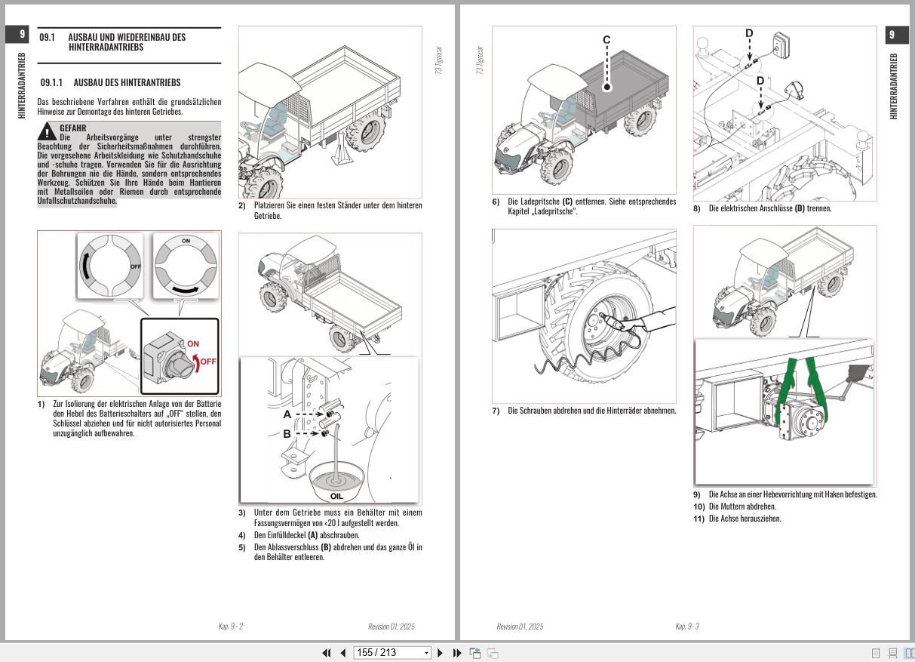Click the battery switch ON/OFF illustration
The width and height of the screenshot is (915, 662).
pos(129,313)
